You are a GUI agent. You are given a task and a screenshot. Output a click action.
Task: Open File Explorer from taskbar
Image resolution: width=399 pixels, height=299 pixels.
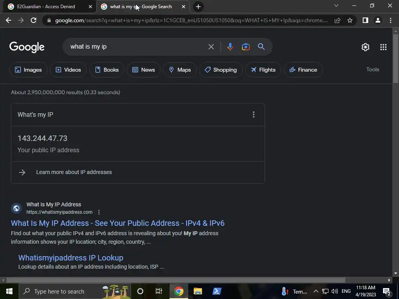(x=198, y=291)
